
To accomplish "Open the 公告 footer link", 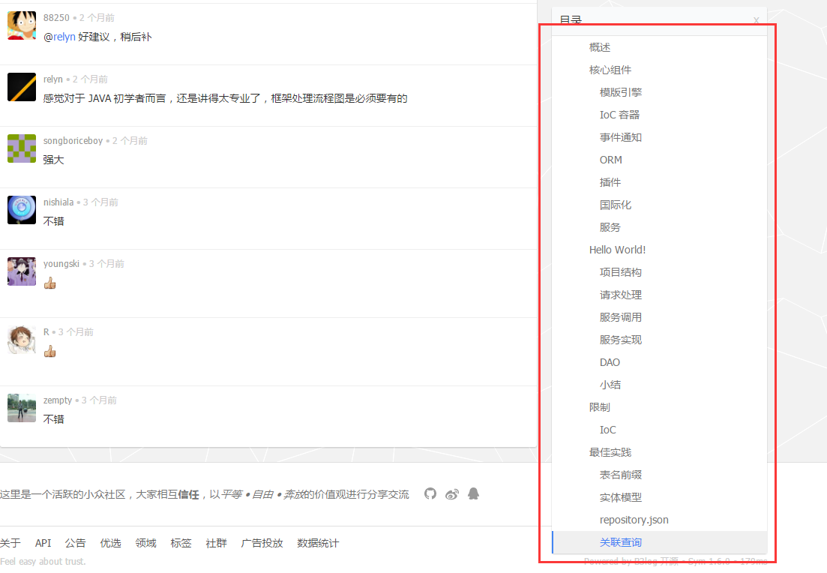I will [76, 544].
